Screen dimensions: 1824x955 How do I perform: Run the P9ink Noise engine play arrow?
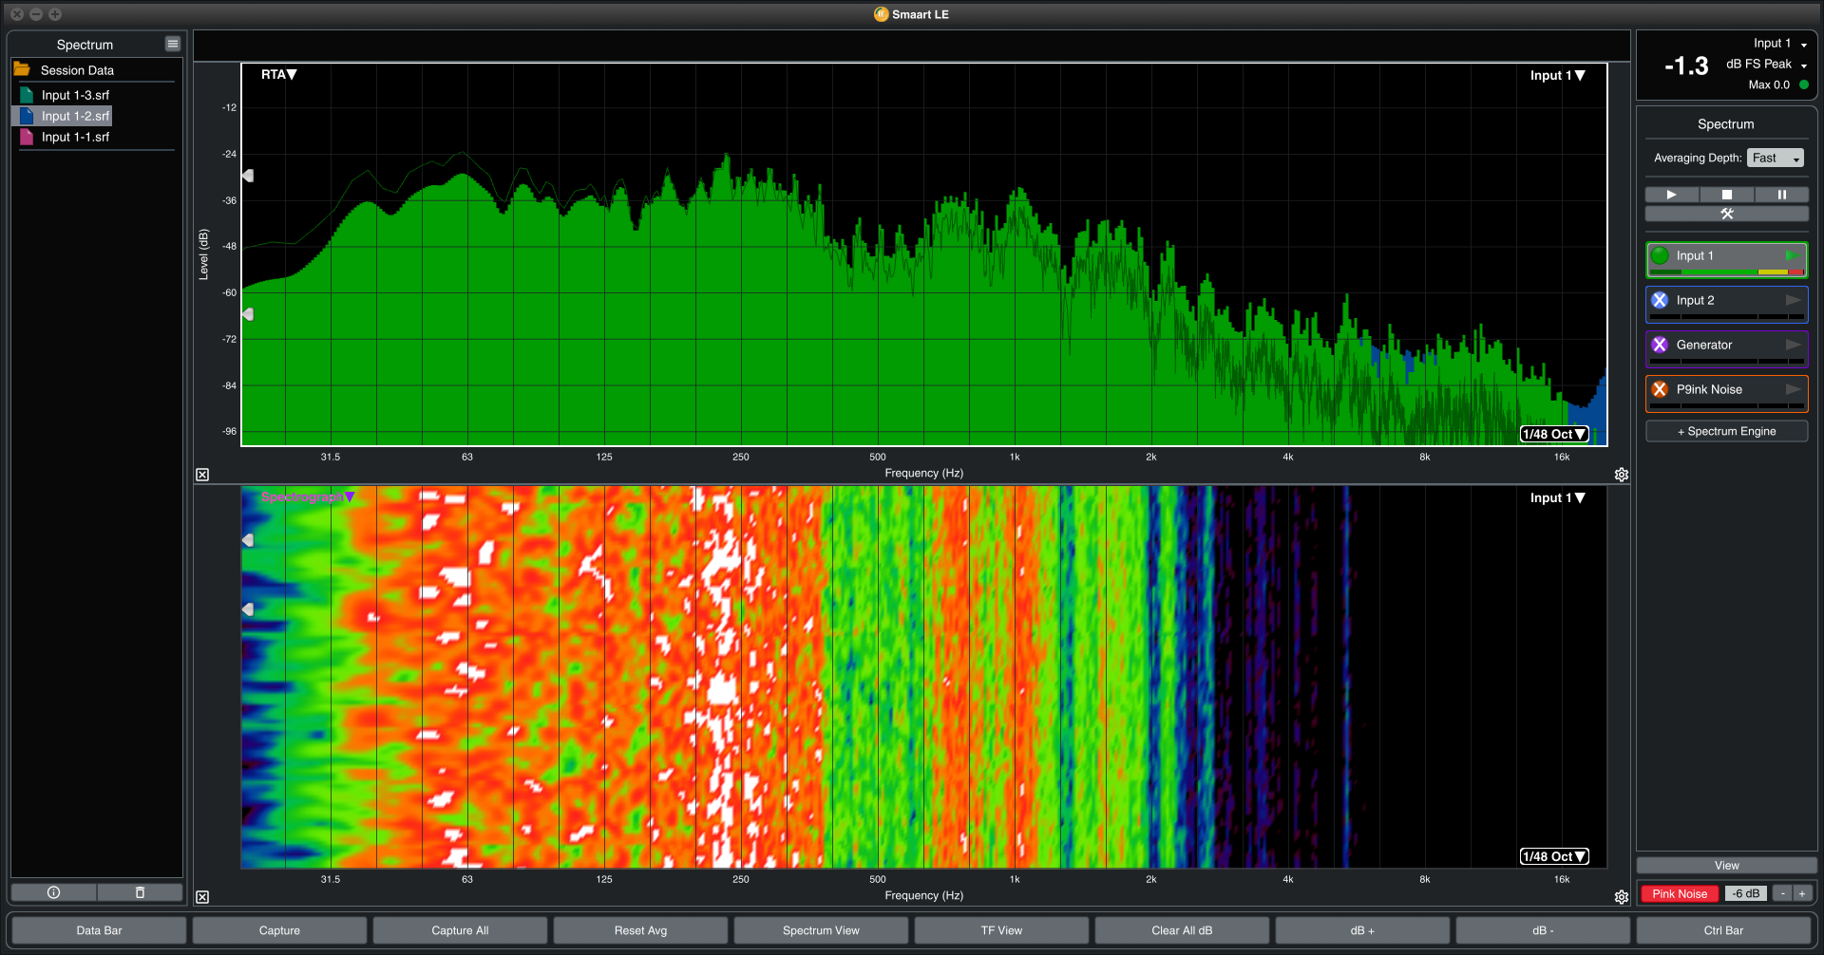click(1793, 389)
